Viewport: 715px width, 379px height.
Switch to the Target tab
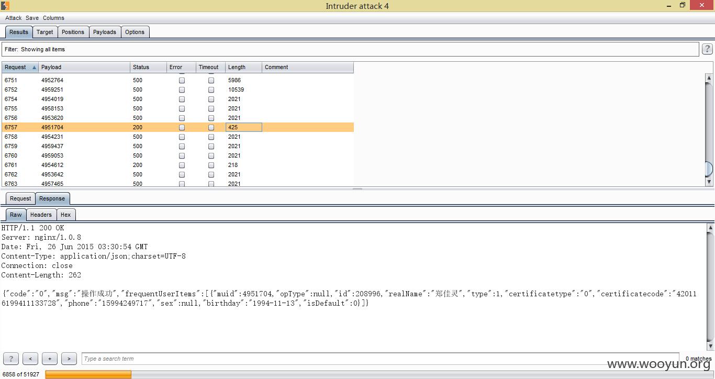tap(44, 32)
